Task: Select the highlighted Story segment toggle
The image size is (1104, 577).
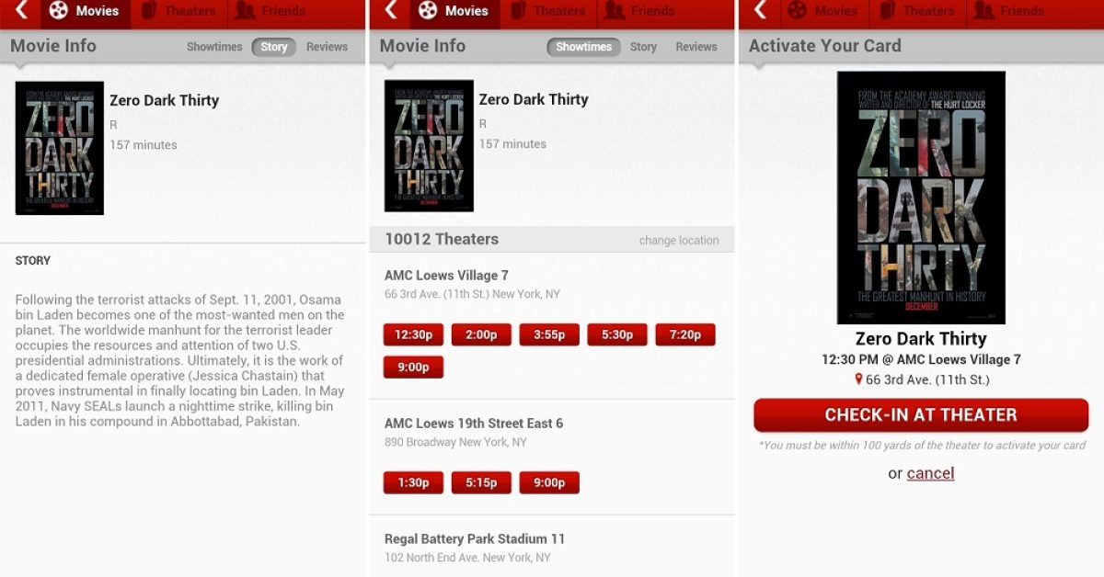Action: (x=273, y=47)
